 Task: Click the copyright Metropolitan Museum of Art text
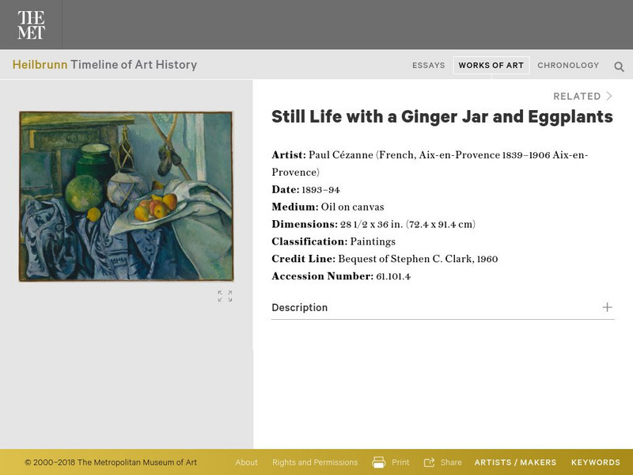click(x=111, y=462)
